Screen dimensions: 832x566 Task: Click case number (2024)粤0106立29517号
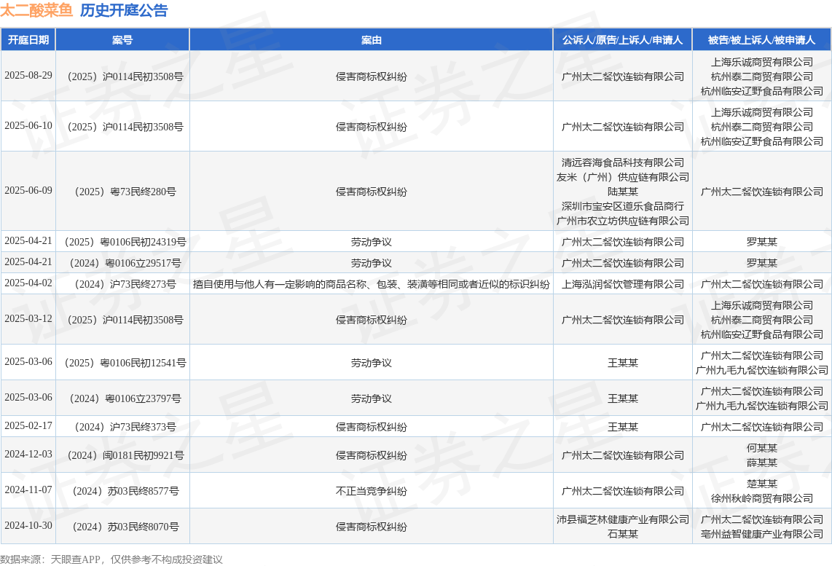point(125,263)
